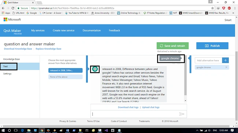This screenshot has height=133, width=238.
Task: Click the volume speaker tray icon
Action: click(209, 130)
